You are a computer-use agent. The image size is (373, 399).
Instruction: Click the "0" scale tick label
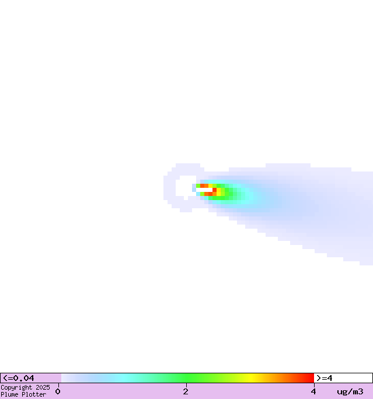click(x=58, y=391)
